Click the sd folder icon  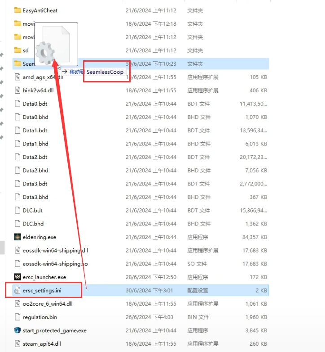click(x=18, y=50)
